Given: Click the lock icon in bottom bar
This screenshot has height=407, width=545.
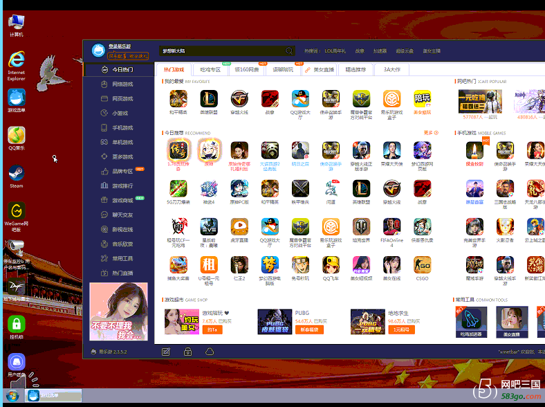Looking at the screenshot, I should pos(187,352).
